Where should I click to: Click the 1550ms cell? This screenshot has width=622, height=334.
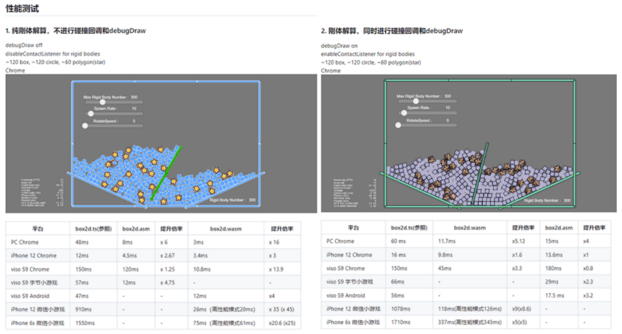pos(94,323)
